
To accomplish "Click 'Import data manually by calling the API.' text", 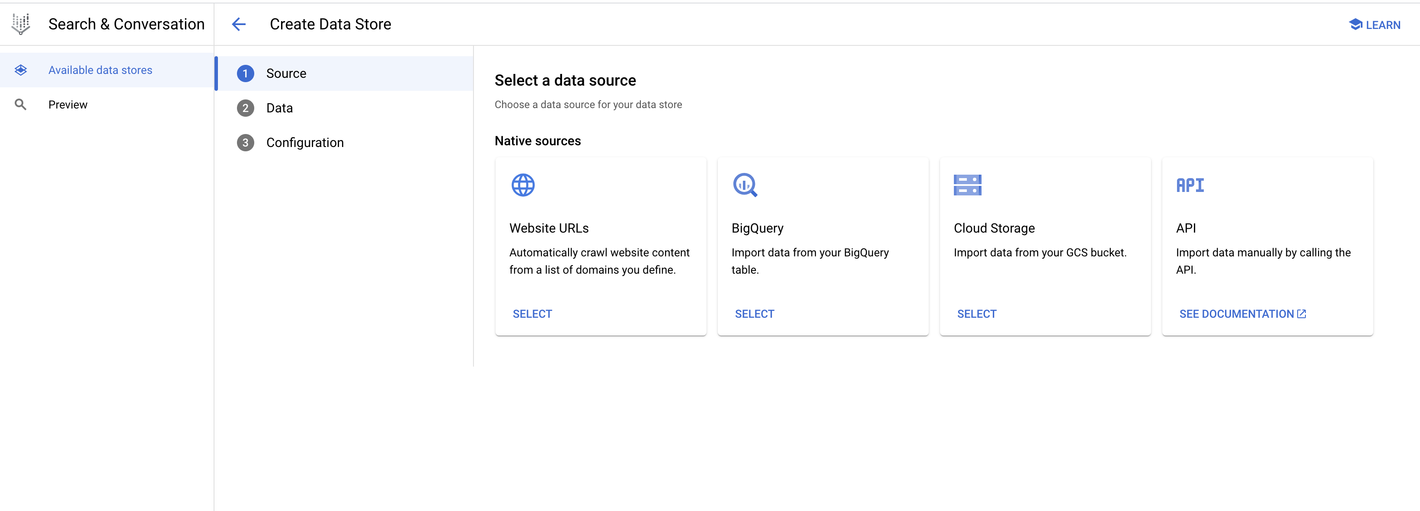I will coord(1263,261).
